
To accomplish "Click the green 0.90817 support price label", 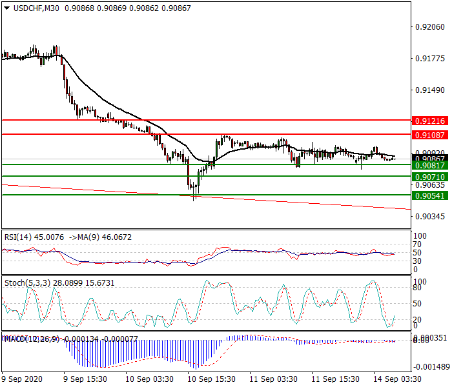I will click(x=430, y=166).
